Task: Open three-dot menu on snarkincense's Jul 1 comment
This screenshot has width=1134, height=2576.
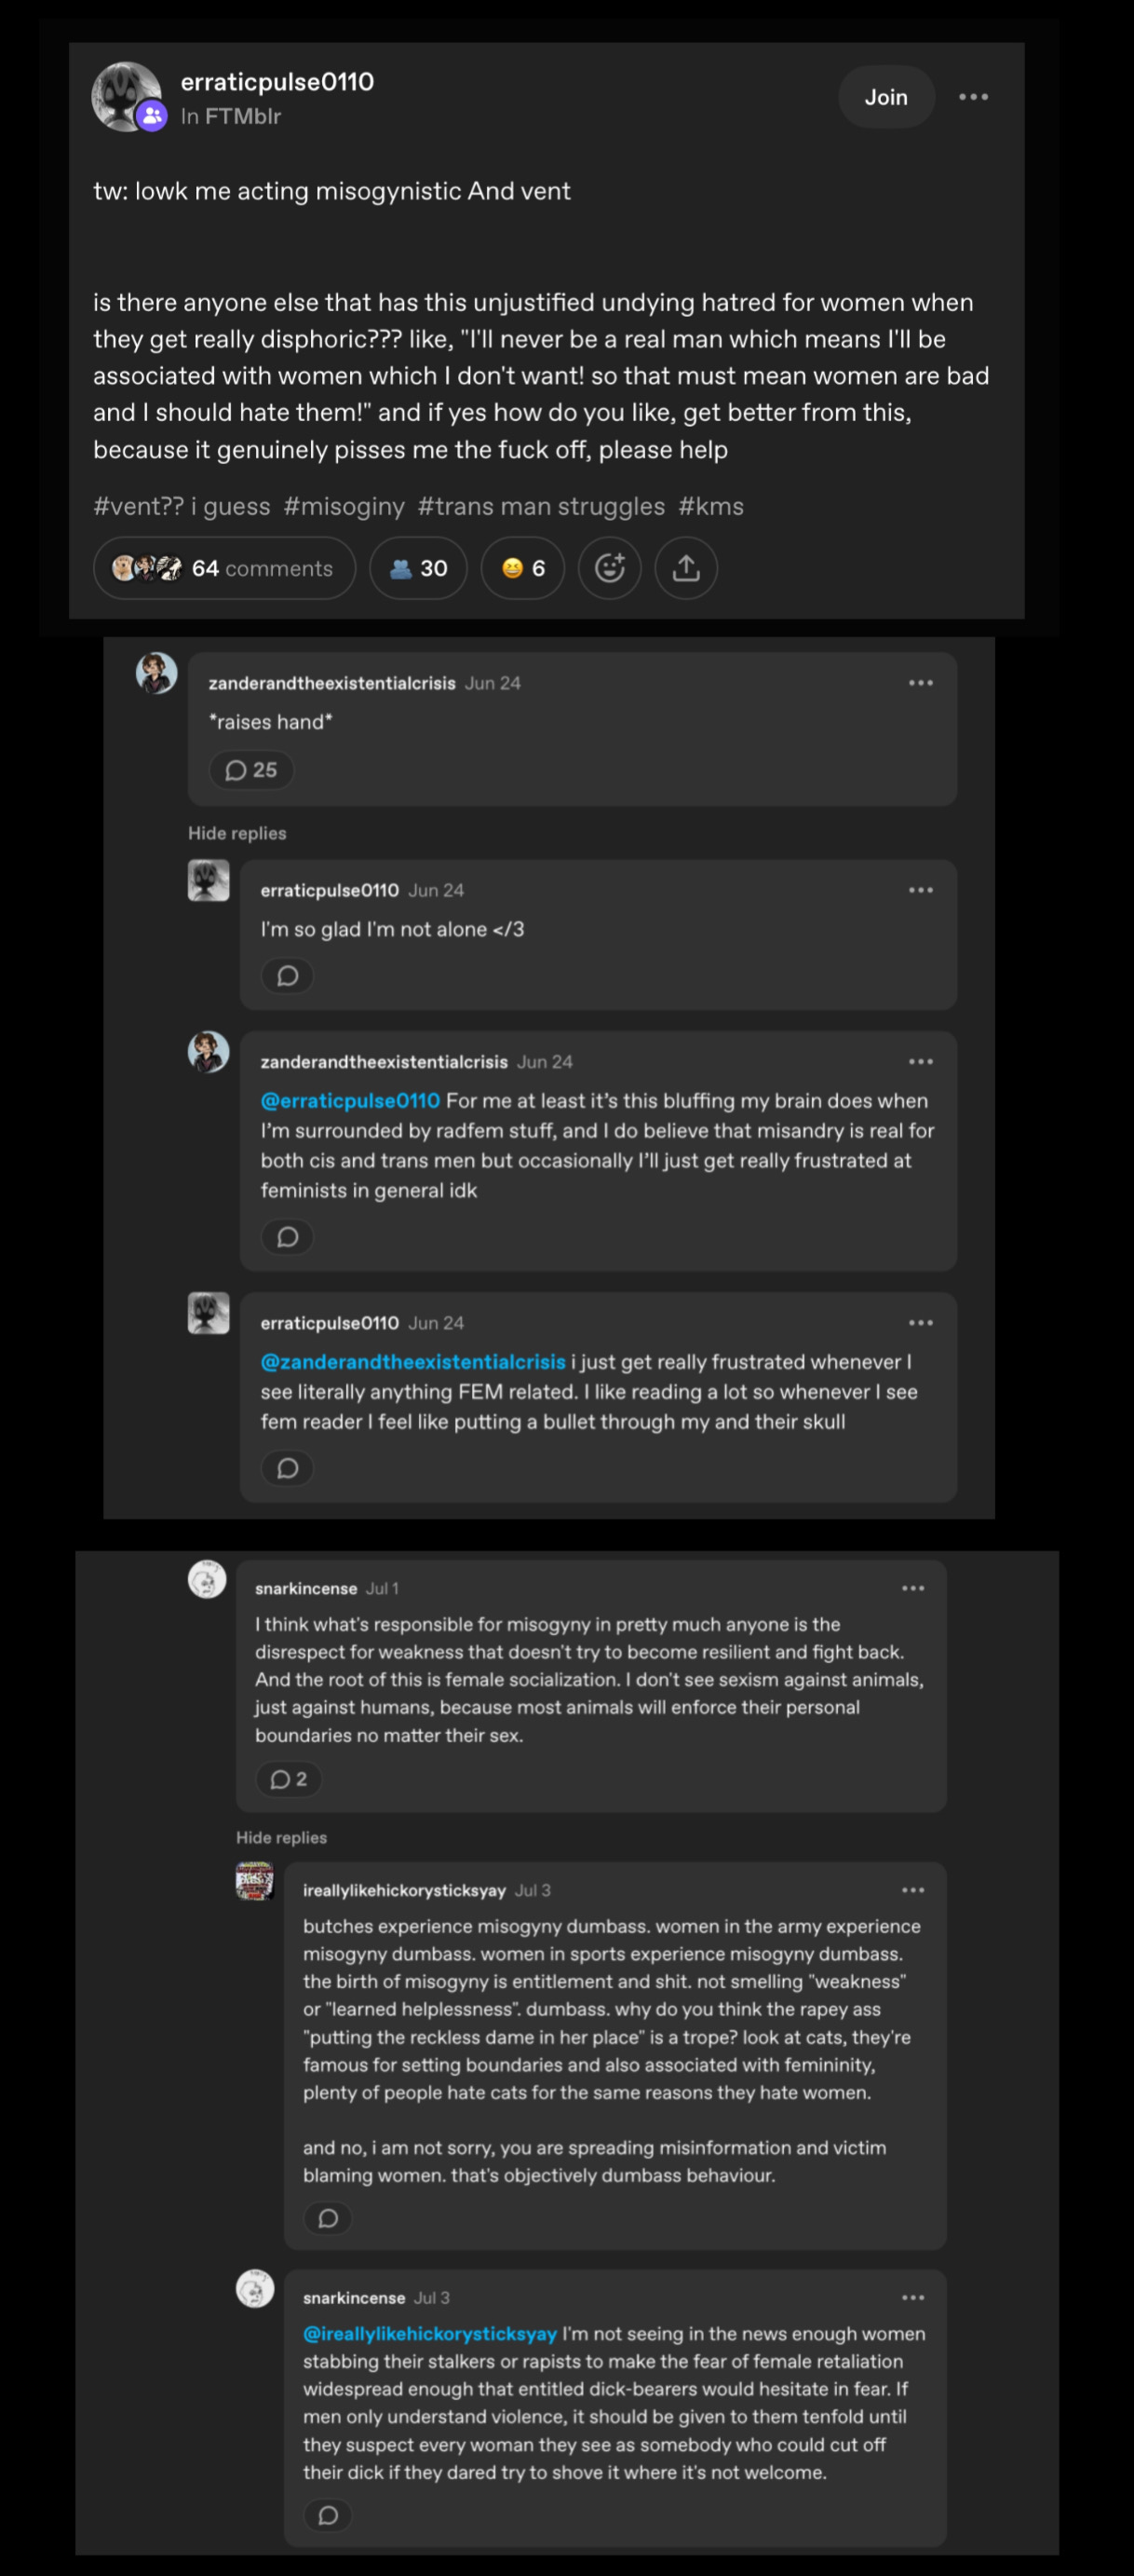Action: pyautogui.click(x=912, y=1588)
